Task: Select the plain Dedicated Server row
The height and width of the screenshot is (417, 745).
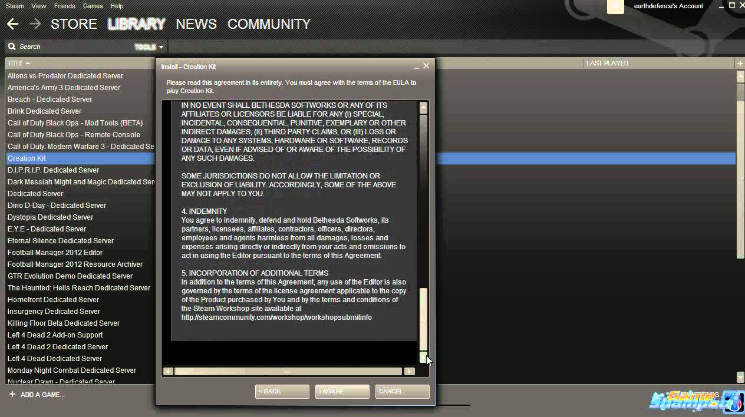Action: (x=35, y=193)
